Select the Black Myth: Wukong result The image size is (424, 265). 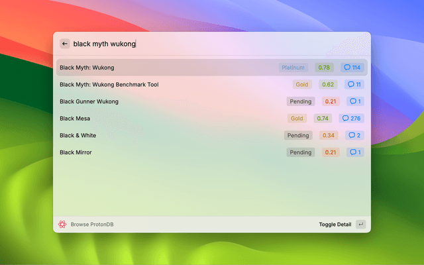tap(86, 68)
